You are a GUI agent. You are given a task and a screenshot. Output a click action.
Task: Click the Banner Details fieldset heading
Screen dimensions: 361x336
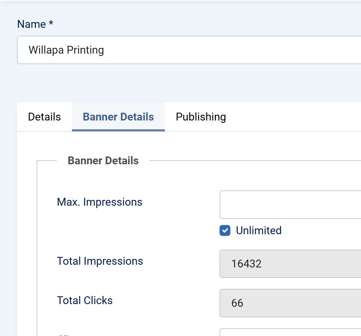pos(103,161)
